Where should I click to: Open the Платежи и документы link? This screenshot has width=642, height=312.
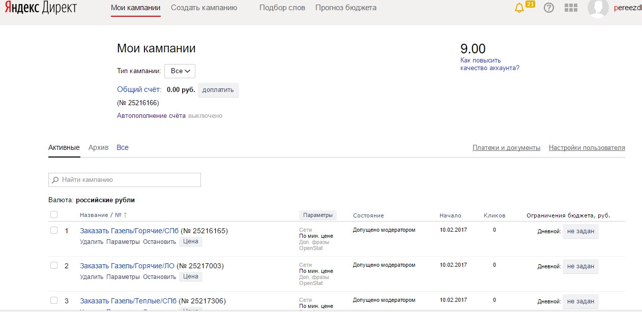506,148
